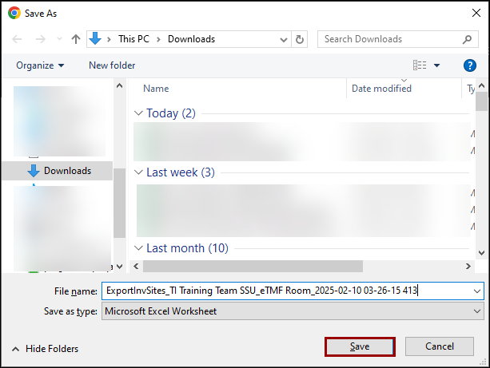
Task: Click the Back navigation arrow
Action: pos(18,39)
